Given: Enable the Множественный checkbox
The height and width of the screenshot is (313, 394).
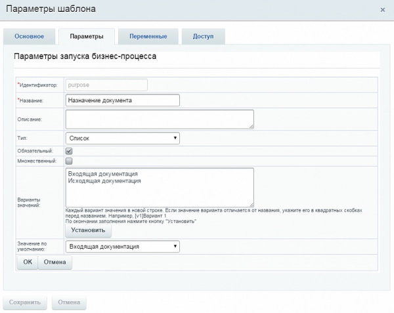Looking at the screenshot, I should coord(69,161).
